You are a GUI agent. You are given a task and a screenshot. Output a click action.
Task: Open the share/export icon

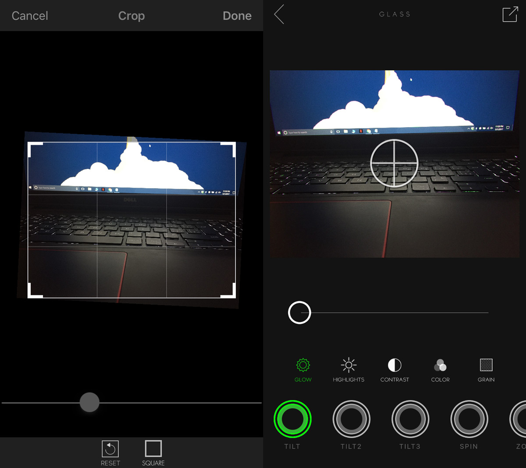coord(510,14)
